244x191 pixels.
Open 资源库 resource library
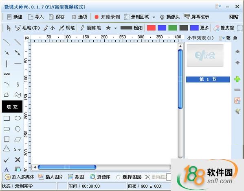pyautogui.click(x=100, y=177)
